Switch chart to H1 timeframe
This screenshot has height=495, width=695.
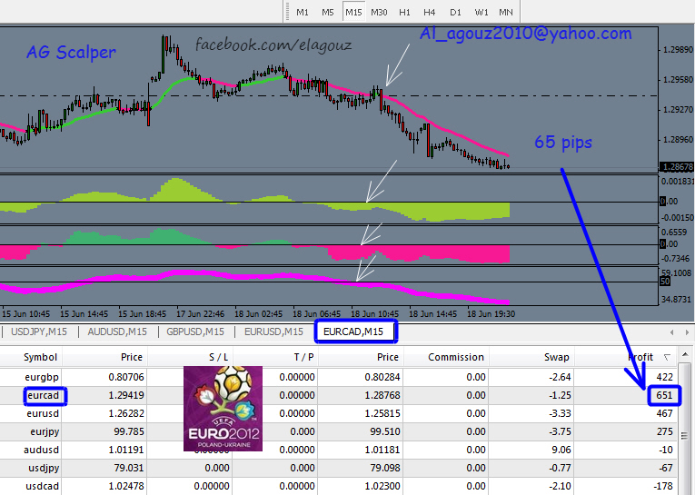pyautogui.click(x=404, y=12)
